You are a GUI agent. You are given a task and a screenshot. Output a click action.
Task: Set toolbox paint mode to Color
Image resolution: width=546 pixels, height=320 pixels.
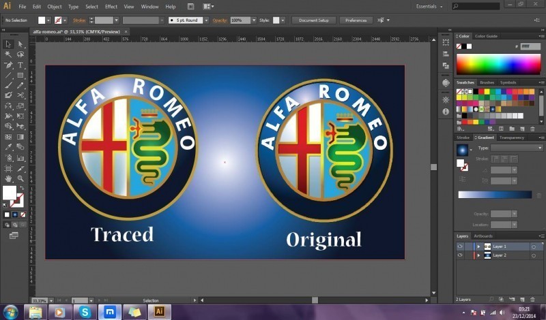pos(7,214)
